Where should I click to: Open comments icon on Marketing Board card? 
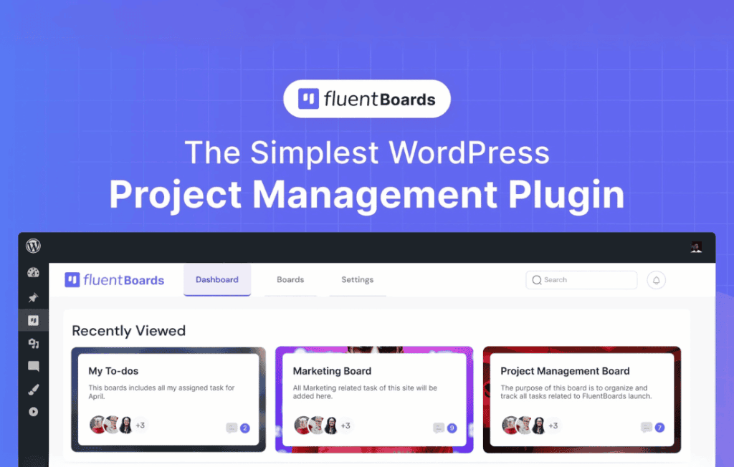click(x=439, y=428)
